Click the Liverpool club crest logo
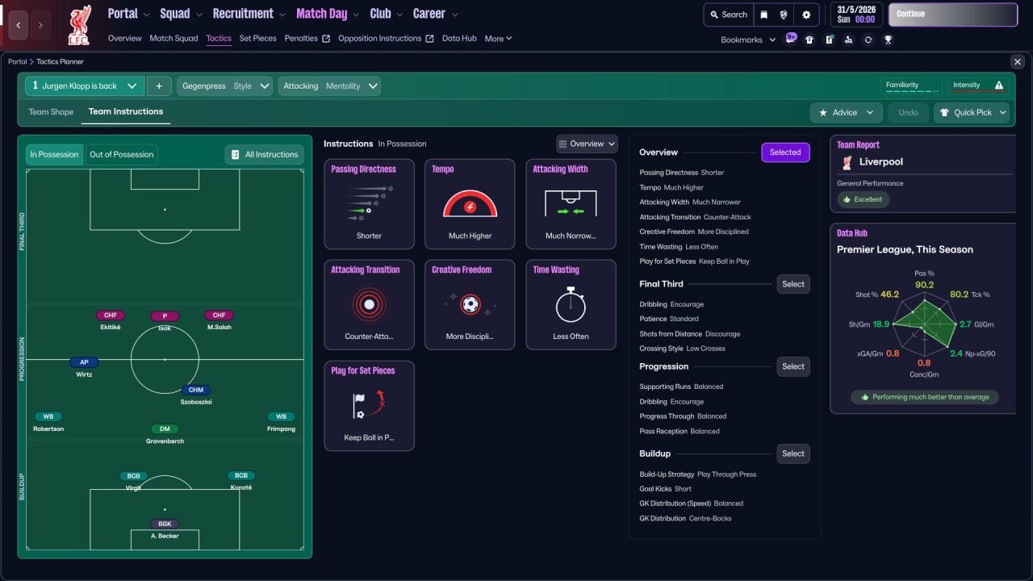The width and height of the screenshot is (1033, 581). pos(79,25)
